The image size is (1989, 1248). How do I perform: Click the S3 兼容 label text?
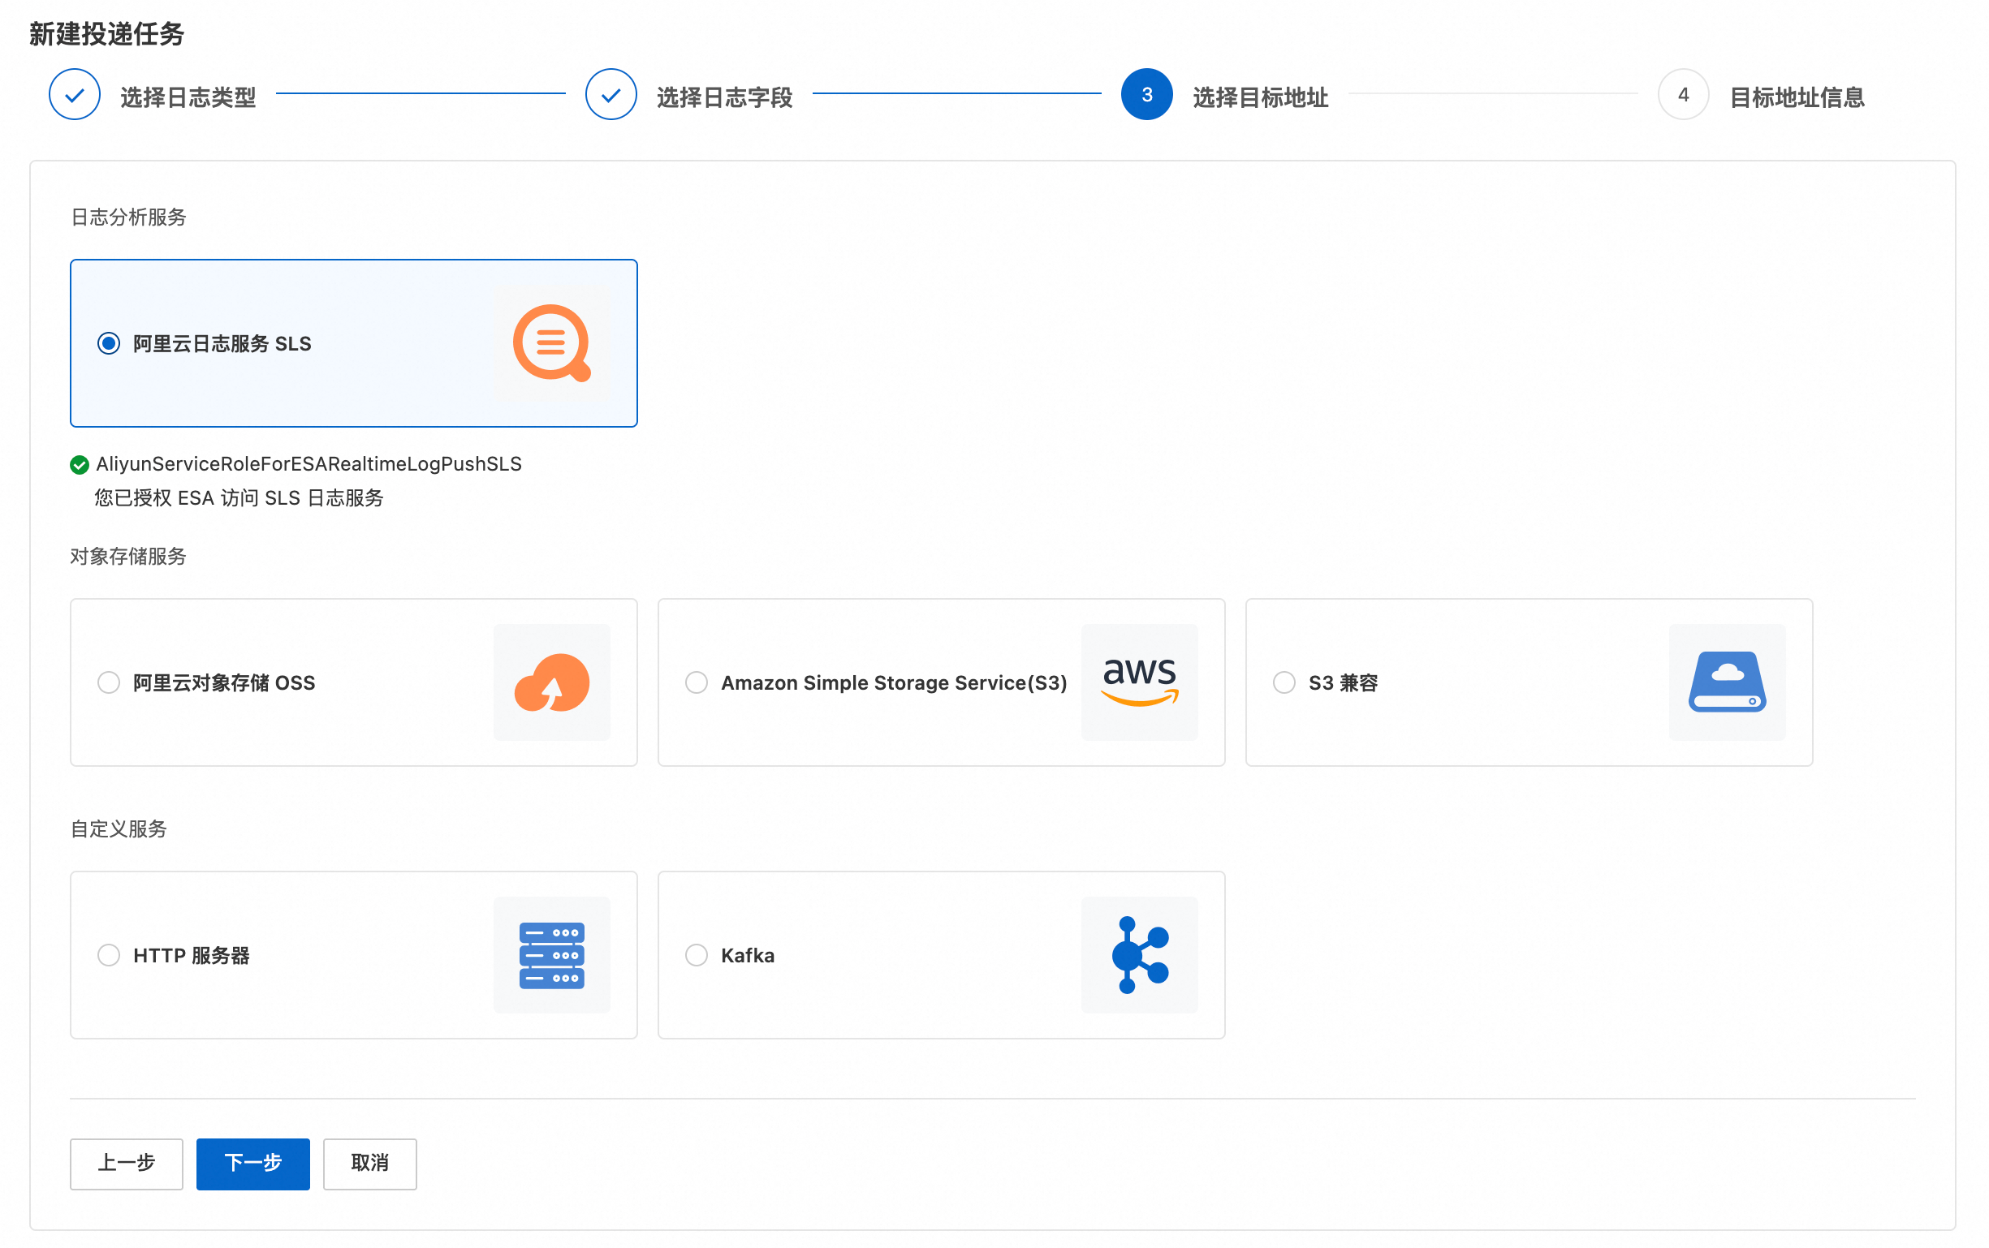click(1344, 682)
